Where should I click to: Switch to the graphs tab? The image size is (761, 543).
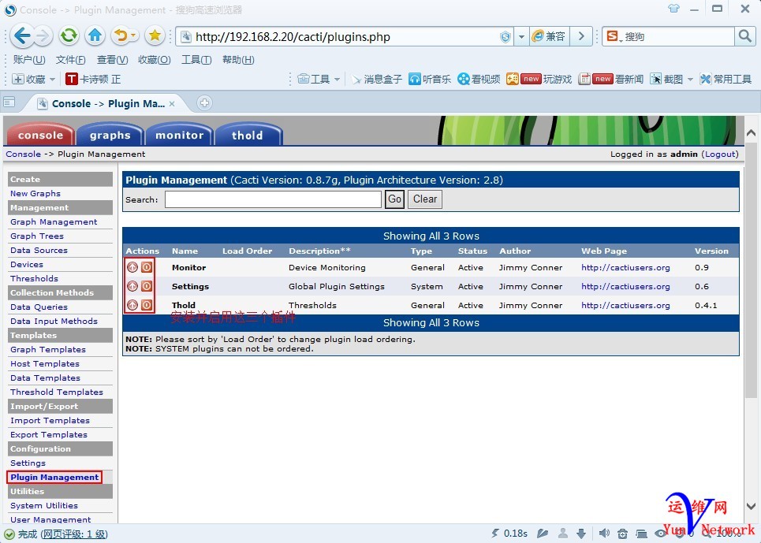pyautogui.click(x=110, y=135)
